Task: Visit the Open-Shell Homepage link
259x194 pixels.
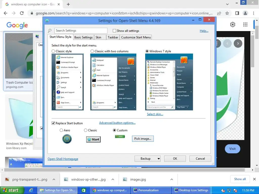Action: (63, 159)
